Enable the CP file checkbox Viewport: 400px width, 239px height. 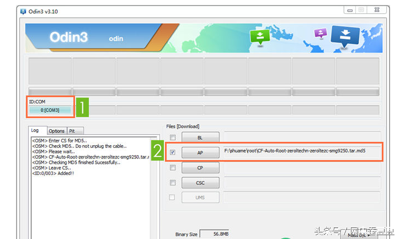[x=173, y=167]
